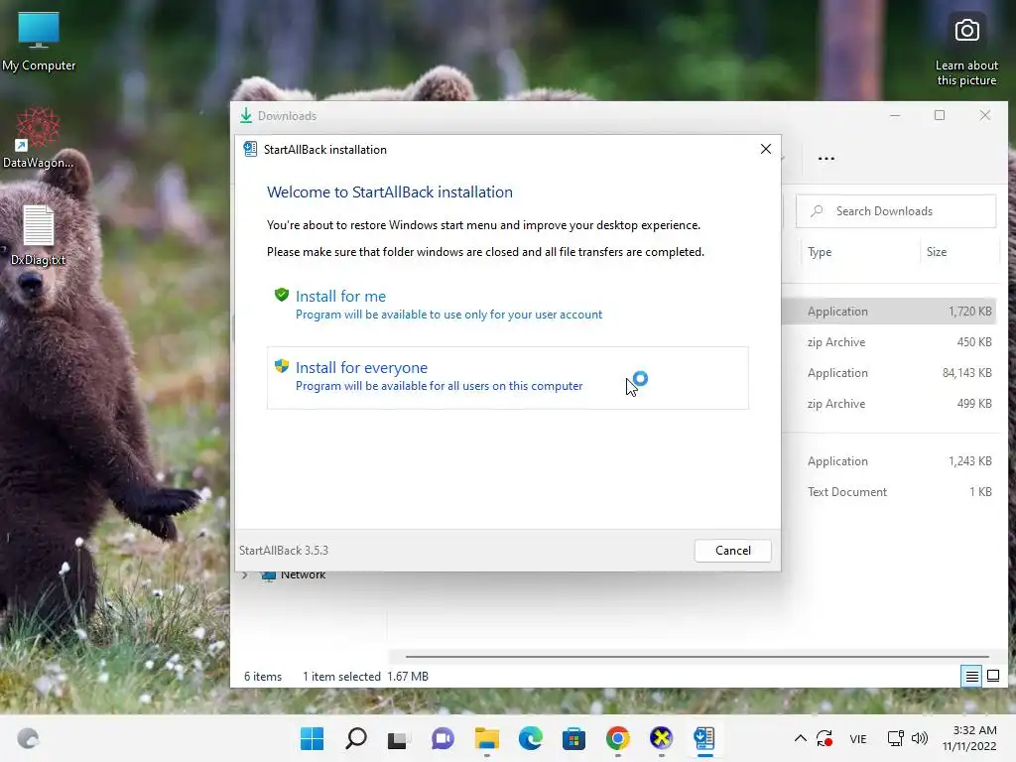
Task: Open Microsoft Store from taskbar
Action: click(x=573, y=738)
